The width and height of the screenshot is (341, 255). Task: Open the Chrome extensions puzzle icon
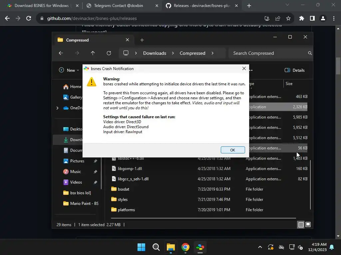(301, 19)
